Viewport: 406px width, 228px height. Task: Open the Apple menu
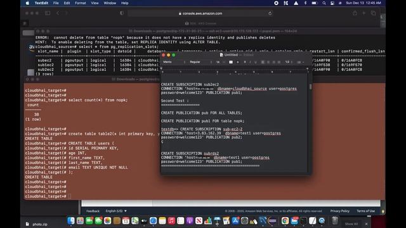[x=28, y=3]
